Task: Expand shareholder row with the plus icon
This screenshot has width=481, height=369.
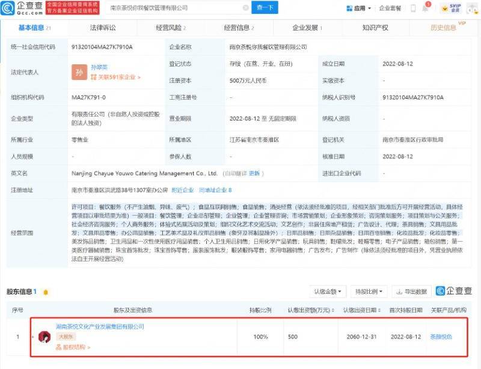Action: (32, 337)
